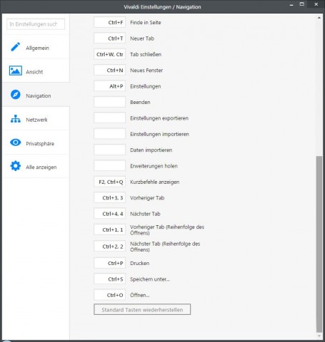Open the Allgemein settings section
325x342 pixels.
36,47
